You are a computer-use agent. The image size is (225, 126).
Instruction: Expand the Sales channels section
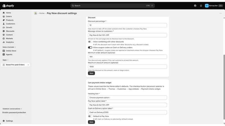[9, 47]
